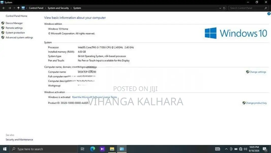Viewport: 271px width, 153px height.
Task: Click the shield icon next to Change product key
Action: (x=244, y=103)
